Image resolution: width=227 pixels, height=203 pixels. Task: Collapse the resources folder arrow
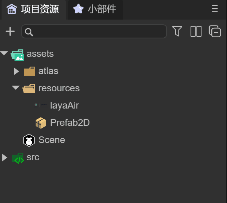coord(16,88)
